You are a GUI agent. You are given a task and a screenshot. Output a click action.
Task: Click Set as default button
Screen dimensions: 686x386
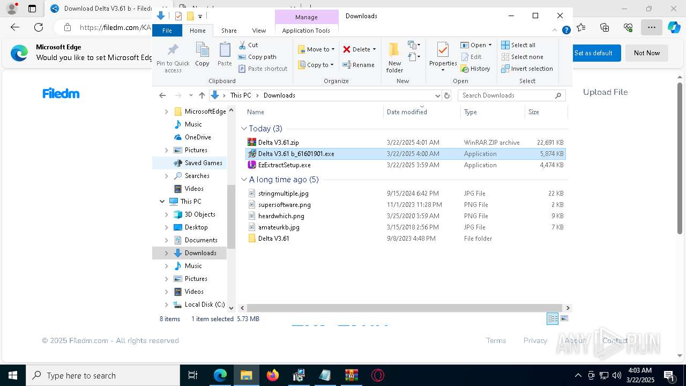click(x=593, y=53)
